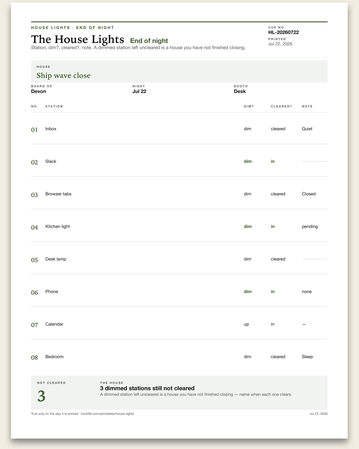Click the empty note line for Slack
Image resolution: width=359 pixels, height=449 pixels.
coord(315,161)
